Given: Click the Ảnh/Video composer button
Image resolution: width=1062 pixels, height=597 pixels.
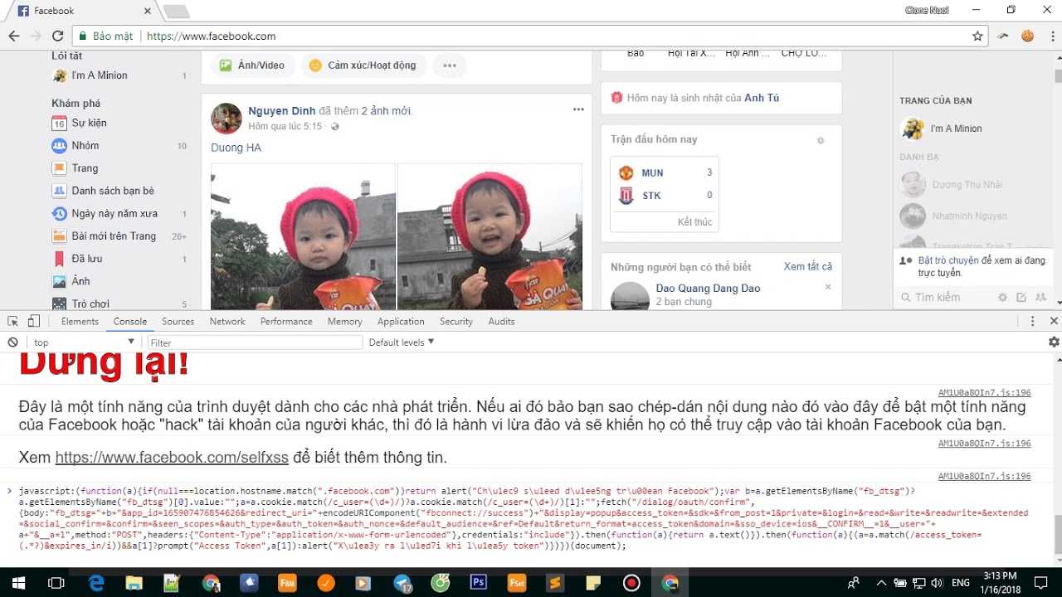Looking at the screenshot, I should tap(253, 66).
